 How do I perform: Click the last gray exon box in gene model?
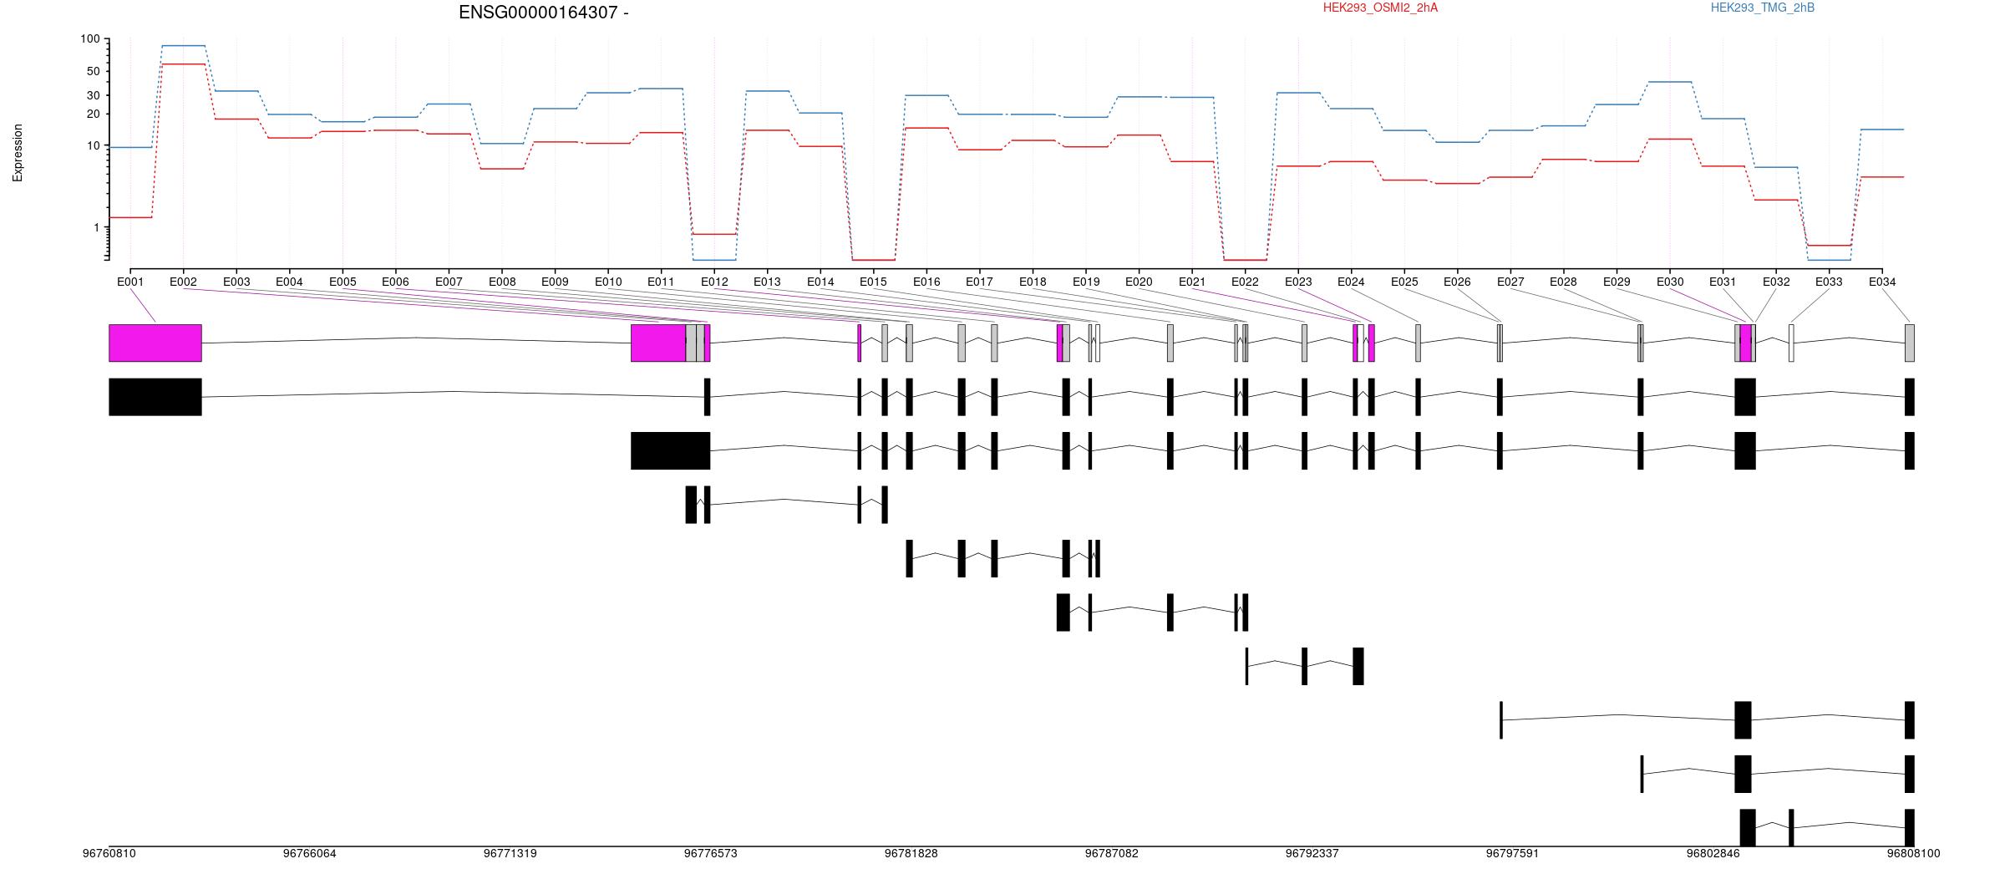pos(1910,343)
